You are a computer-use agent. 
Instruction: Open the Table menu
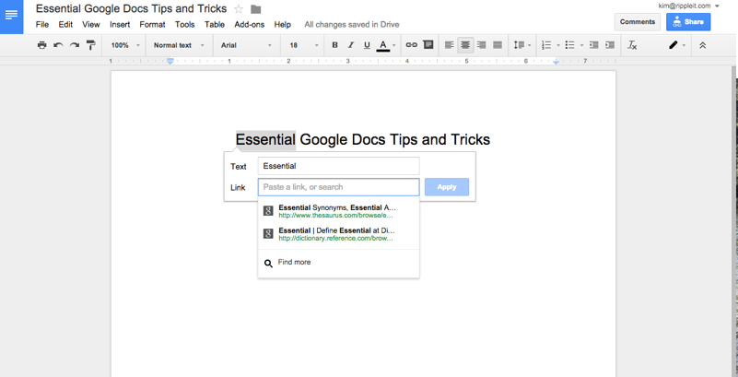point(215,25)
